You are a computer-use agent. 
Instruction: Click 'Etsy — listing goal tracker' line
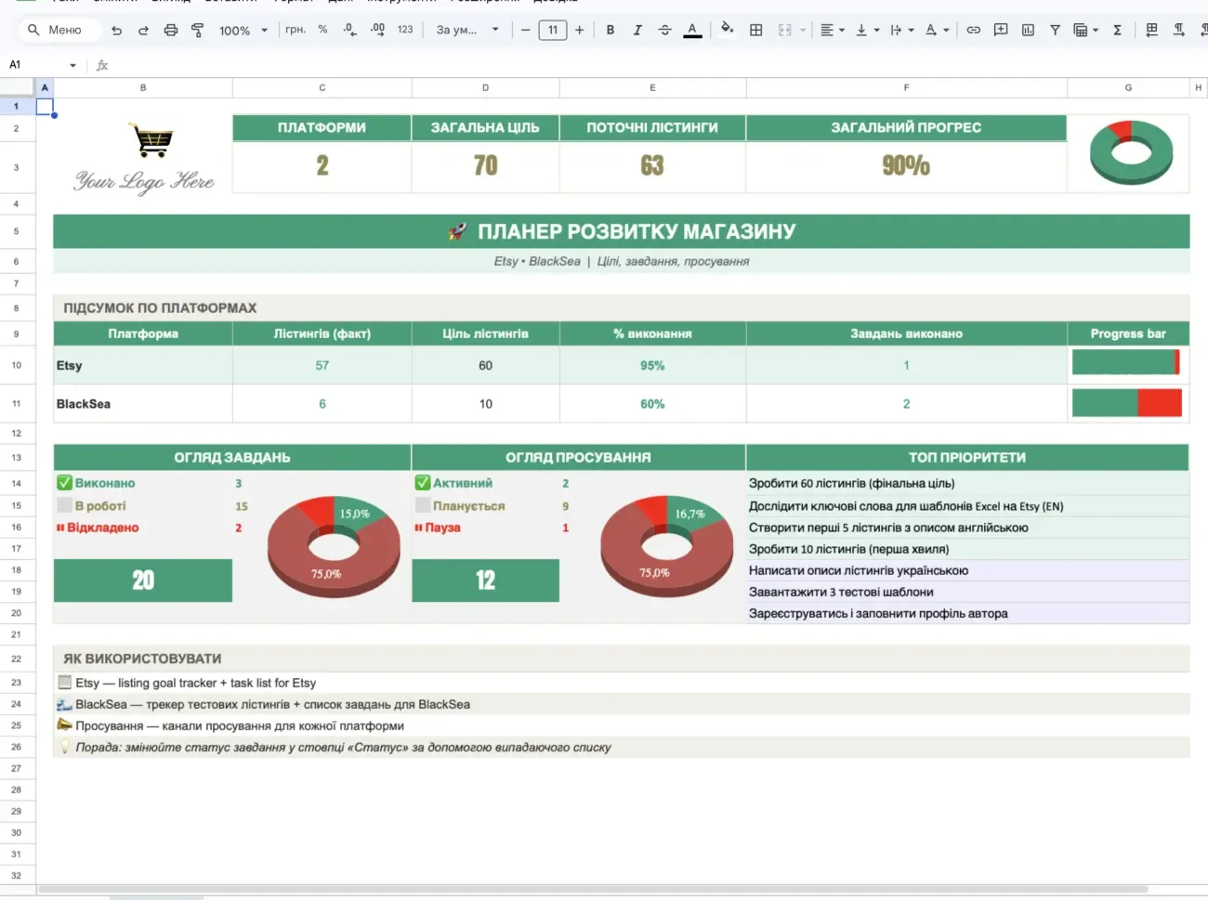(x=195, y=683)
